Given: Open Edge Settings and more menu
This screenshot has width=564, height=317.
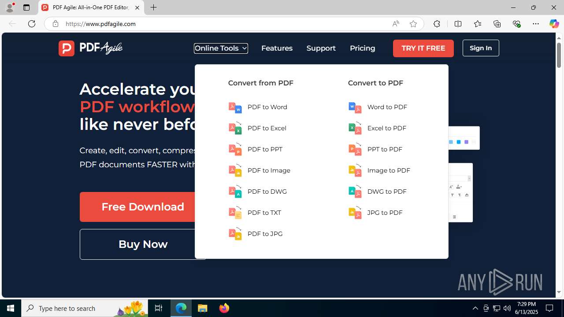Looking at the screenshot, I should click(536, 24).
